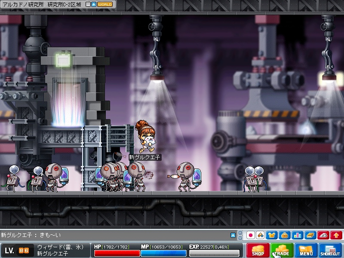344x258 pixels.
Task: Click the robot monster right of the player
Action: coord(188,177)
